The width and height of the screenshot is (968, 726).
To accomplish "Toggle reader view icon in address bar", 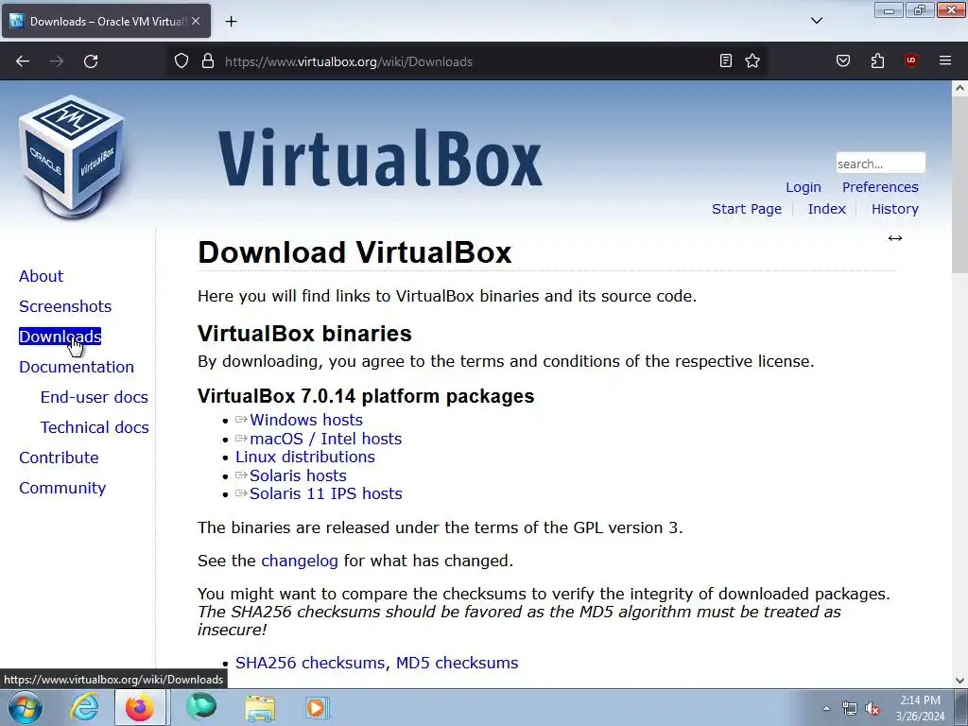I will pos(726,60).
